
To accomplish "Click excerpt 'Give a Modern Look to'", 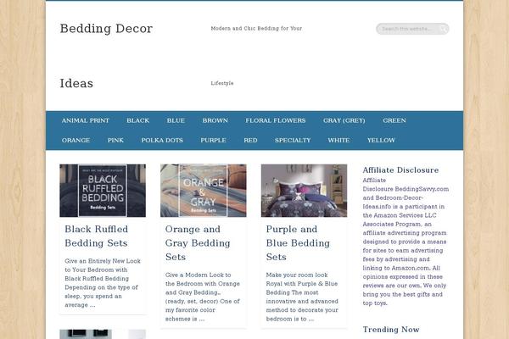I will [198, 275].
